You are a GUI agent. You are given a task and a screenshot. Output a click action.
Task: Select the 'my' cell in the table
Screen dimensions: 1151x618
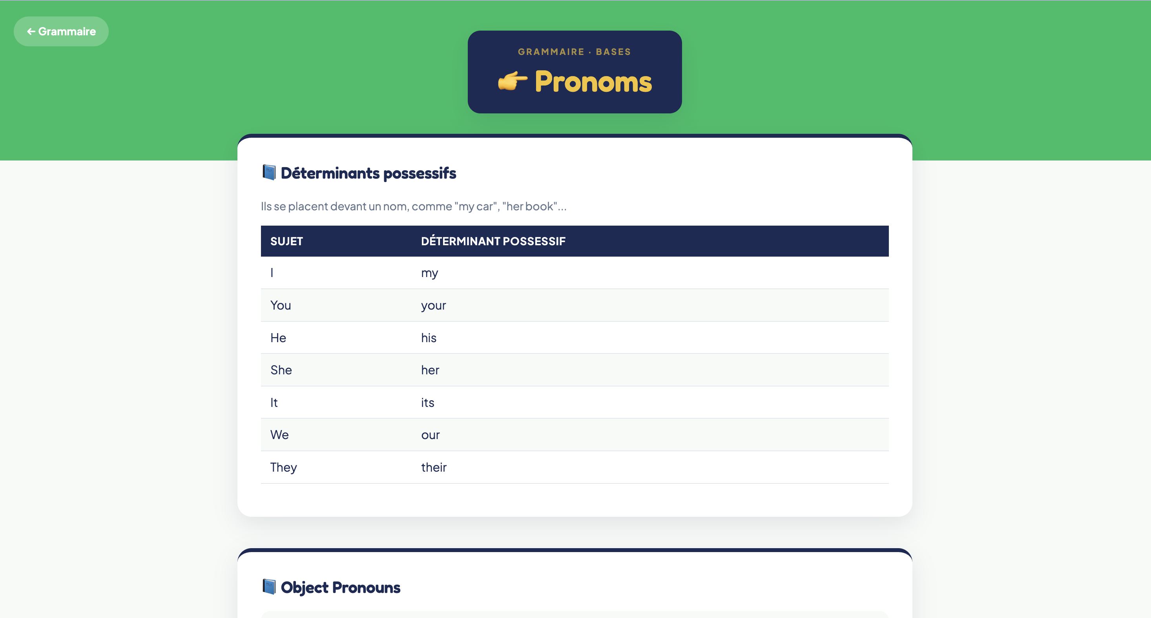pos(650,273)
